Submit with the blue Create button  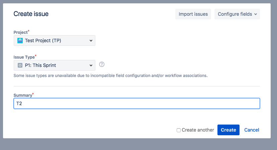coord(228,130)
